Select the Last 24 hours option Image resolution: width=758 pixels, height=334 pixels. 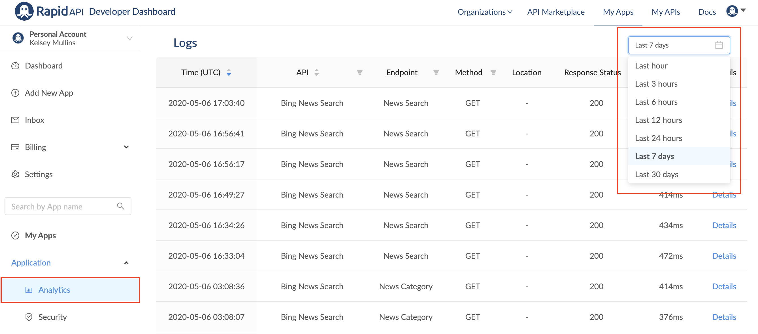point(658,138)
